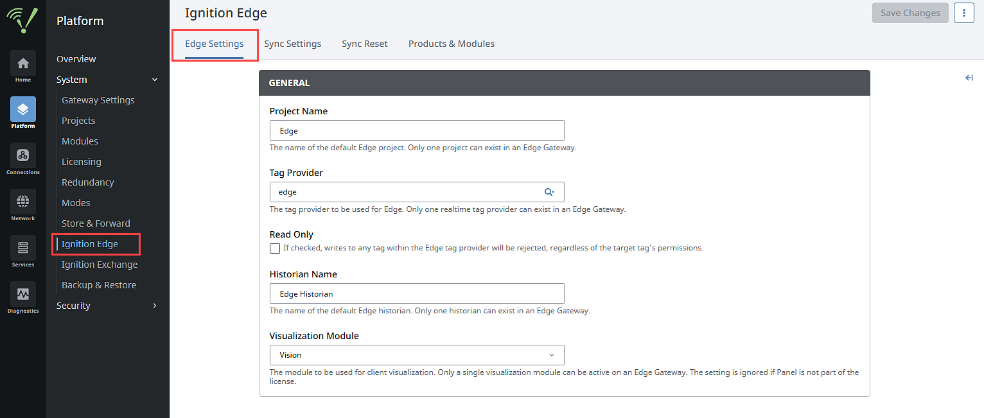984x418 pixels.
Task: Switch to the Sync Settings tab
Action: pos(293,44)
